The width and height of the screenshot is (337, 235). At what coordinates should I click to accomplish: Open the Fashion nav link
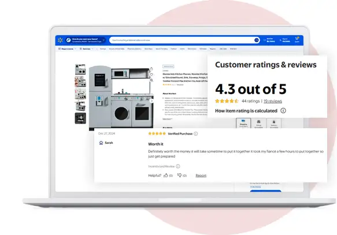coord(173,49)
